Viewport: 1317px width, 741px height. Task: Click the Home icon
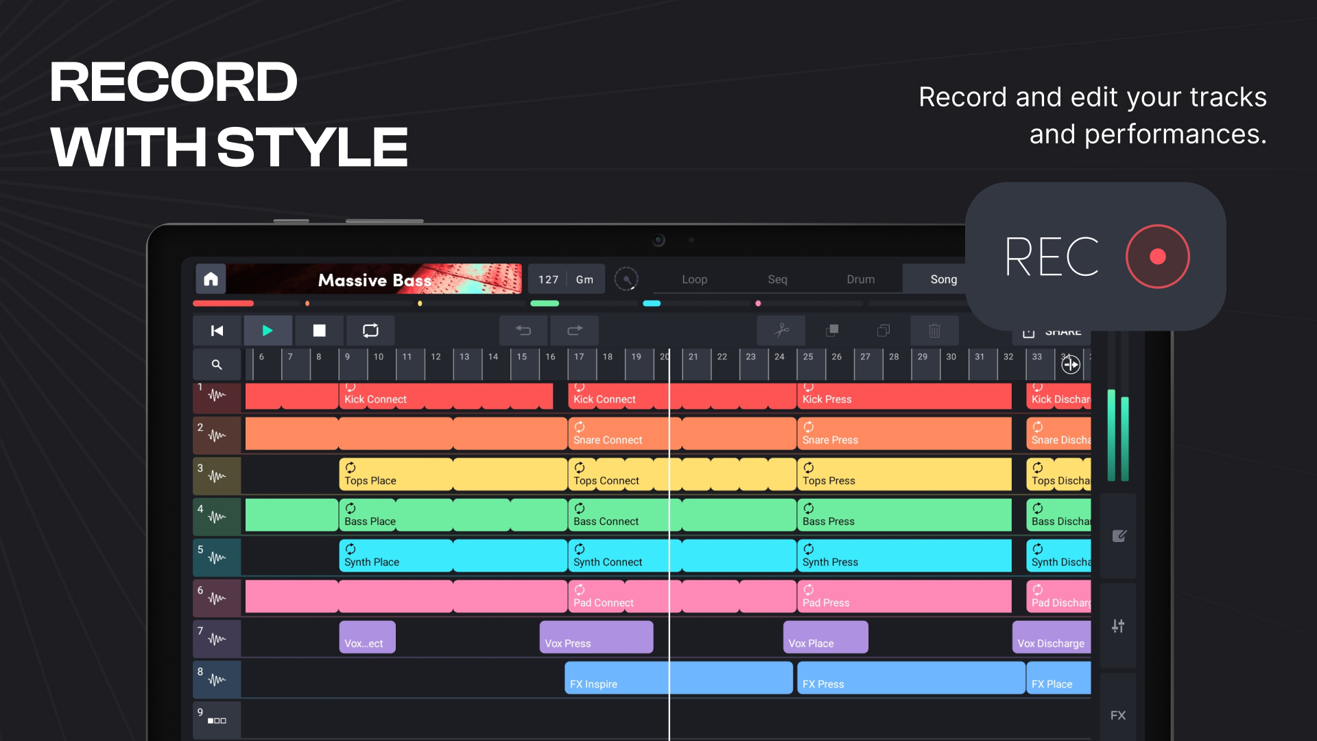(211, 279)
